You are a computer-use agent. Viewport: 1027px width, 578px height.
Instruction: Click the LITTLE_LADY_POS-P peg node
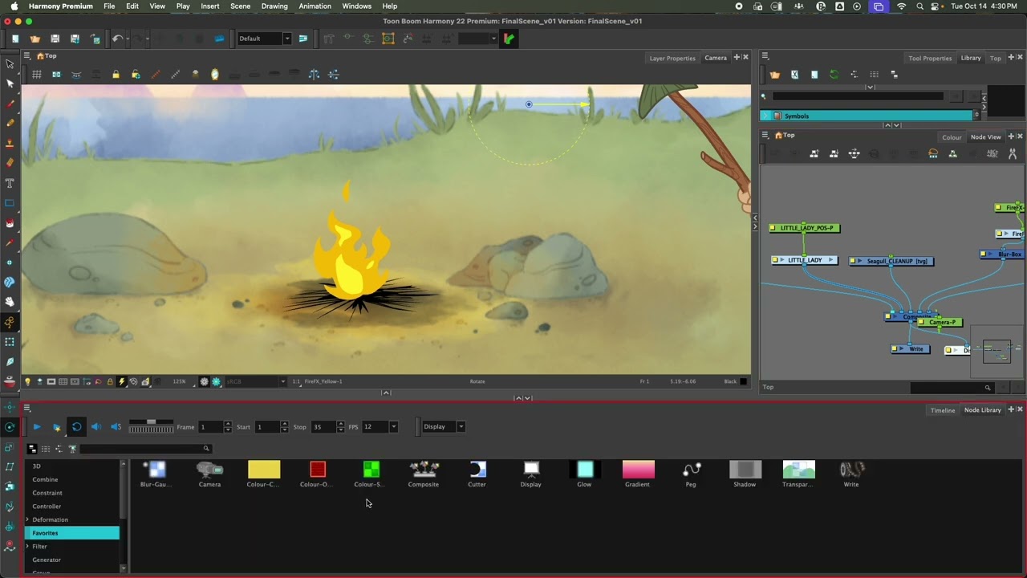tap(805, 228)
